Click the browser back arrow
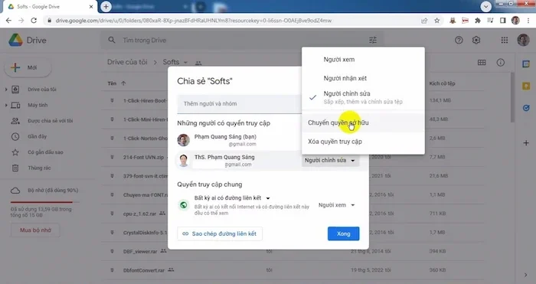This screenshot has height=284, width=536. pos(8,21)
